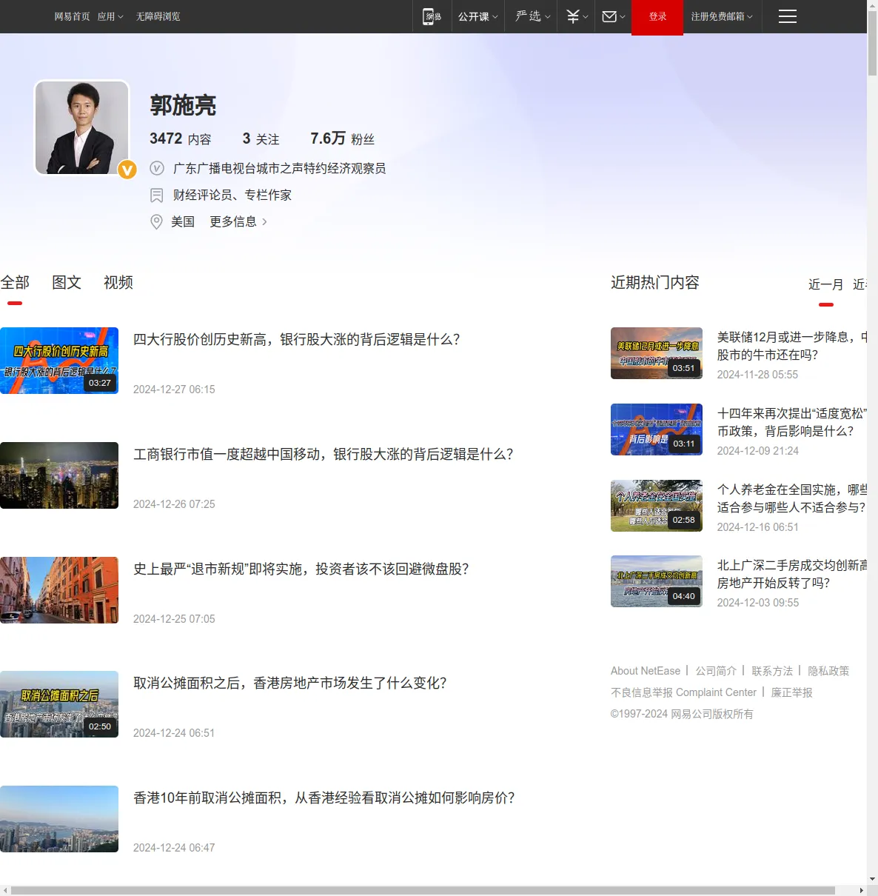Enable 无障碍浏览 mode
Viewport: 878px width, 896px height.
[x=158, y=16]
